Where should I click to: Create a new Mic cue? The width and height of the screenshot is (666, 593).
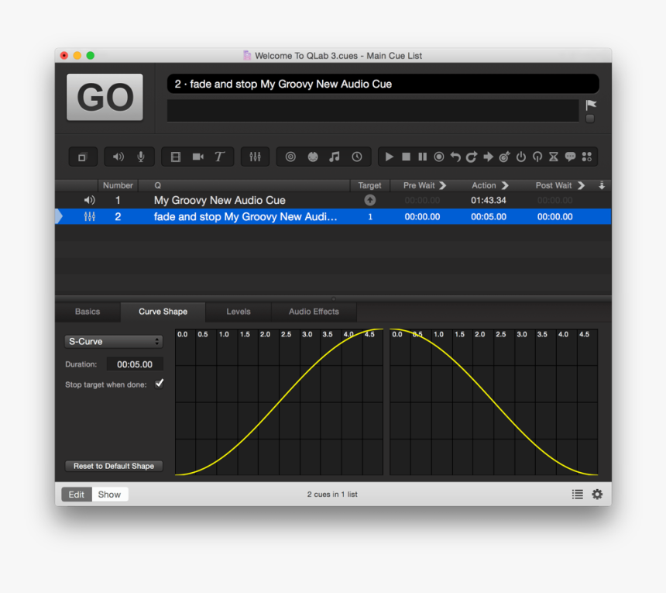pyautogui.click(x=140, y=156)
